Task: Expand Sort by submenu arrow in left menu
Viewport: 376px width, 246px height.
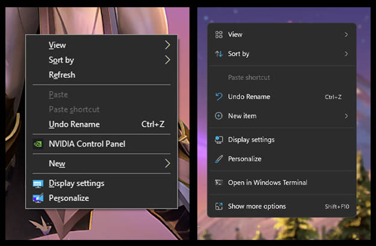Action: (x=167, y=60)
